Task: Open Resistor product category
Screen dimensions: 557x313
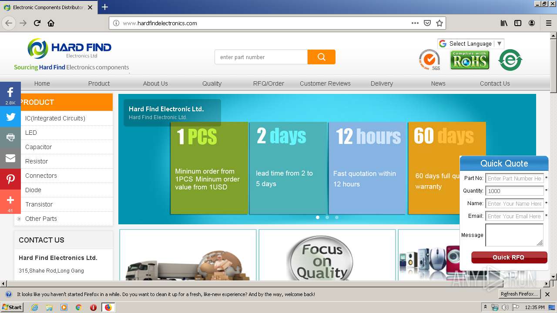Action: pyautogui.click(x=37, y=161)
